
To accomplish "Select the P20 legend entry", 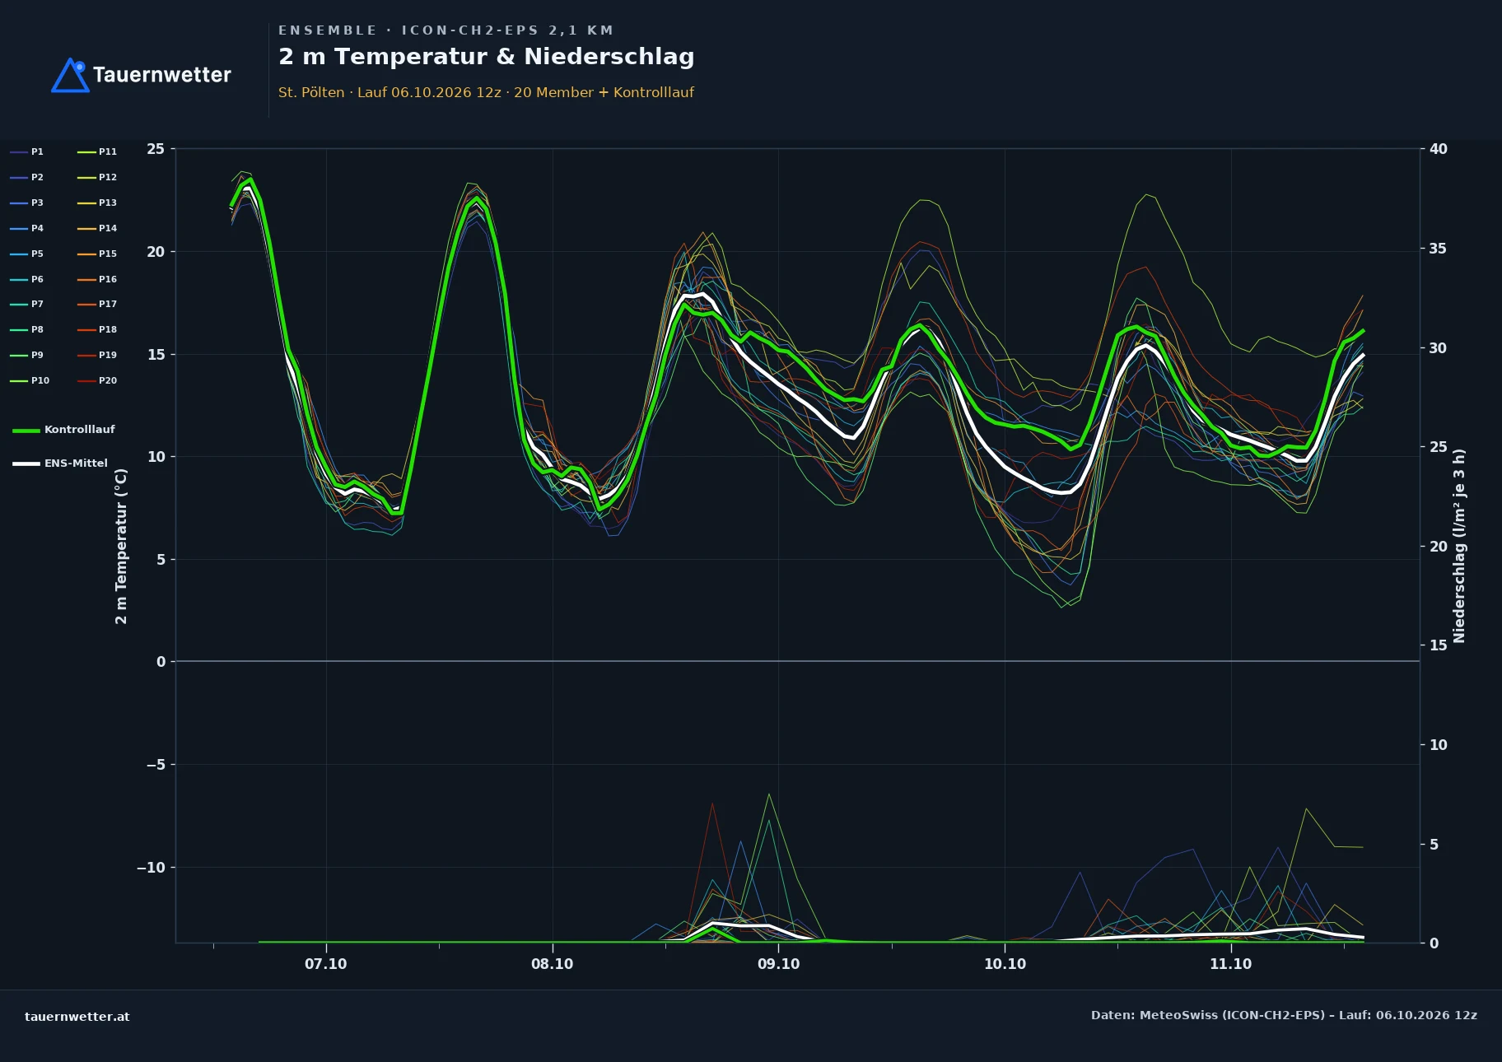I will [x=97, y=380].
